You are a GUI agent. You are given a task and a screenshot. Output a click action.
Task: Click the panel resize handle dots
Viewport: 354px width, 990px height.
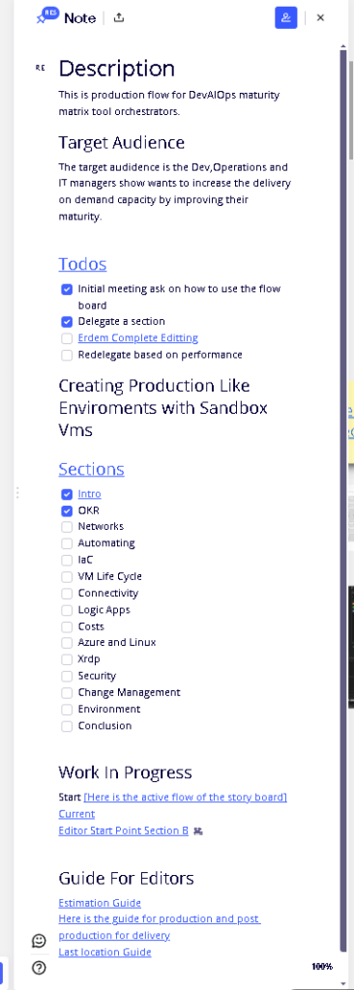(17, 492)
